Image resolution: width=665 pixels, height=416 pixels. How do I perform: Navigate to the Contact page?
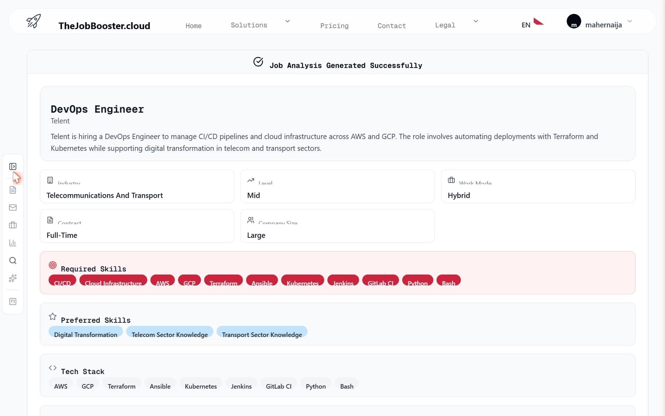point(392,26)
